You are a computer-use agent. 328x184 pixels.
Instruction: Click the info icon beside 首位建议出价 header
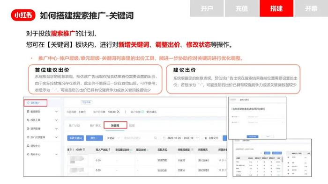(x=131, y=150)
